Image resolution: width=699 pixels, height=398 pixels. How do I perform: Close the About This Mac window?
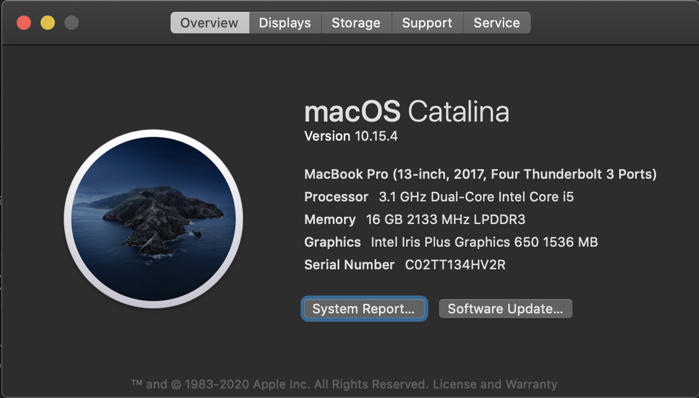(24, 23)
